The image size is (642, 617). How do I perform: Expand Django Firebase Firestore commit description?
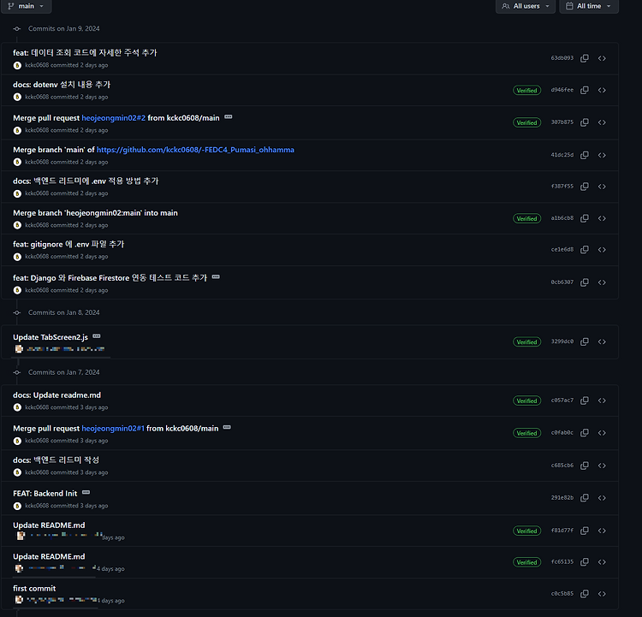point(216,277)
